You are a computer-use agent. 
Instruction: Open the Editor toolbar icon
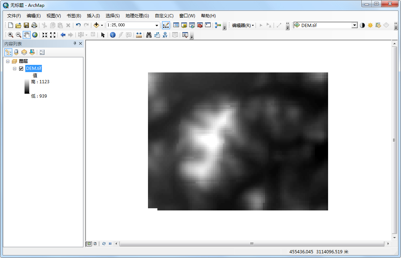click(x=166, y=25)
